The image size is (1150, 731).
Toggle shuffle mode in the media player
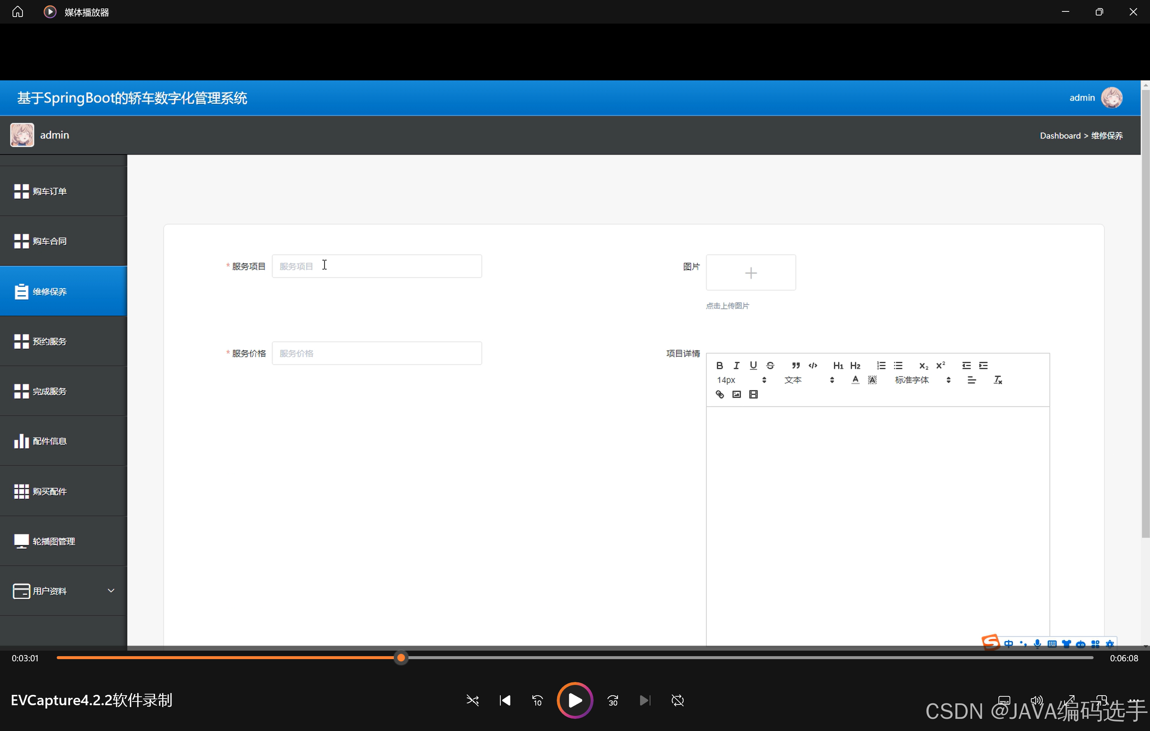pyautogui.click(x=472, y=700)
